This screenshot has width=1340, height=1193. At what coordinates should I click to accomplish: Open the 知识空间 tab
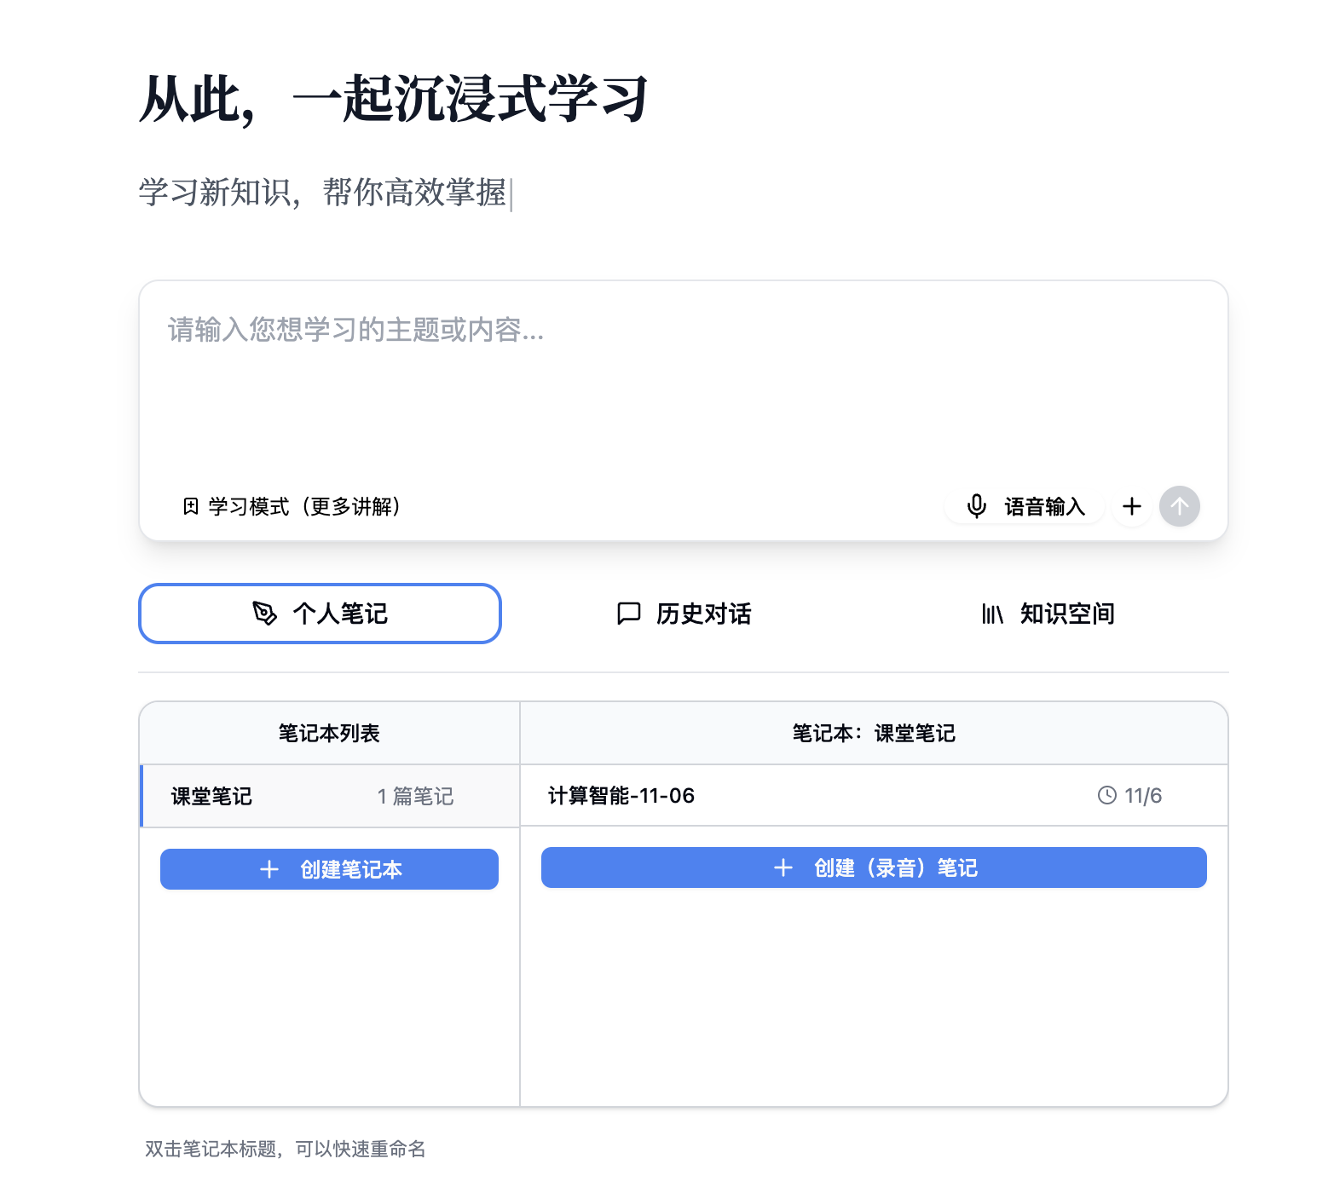[x=1048, y=614]
